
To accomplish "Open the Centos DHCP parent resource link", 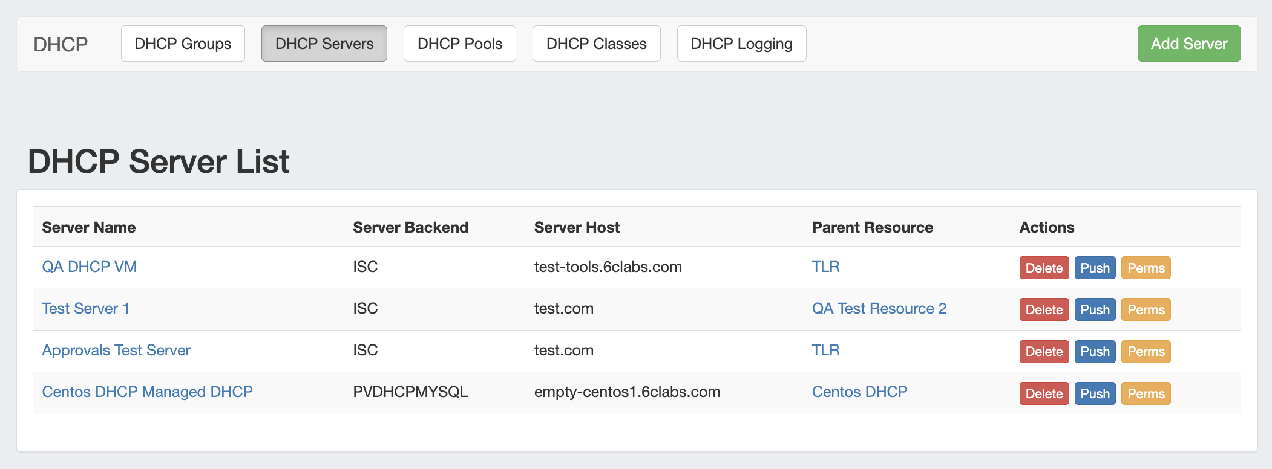I will coord(859,392).
